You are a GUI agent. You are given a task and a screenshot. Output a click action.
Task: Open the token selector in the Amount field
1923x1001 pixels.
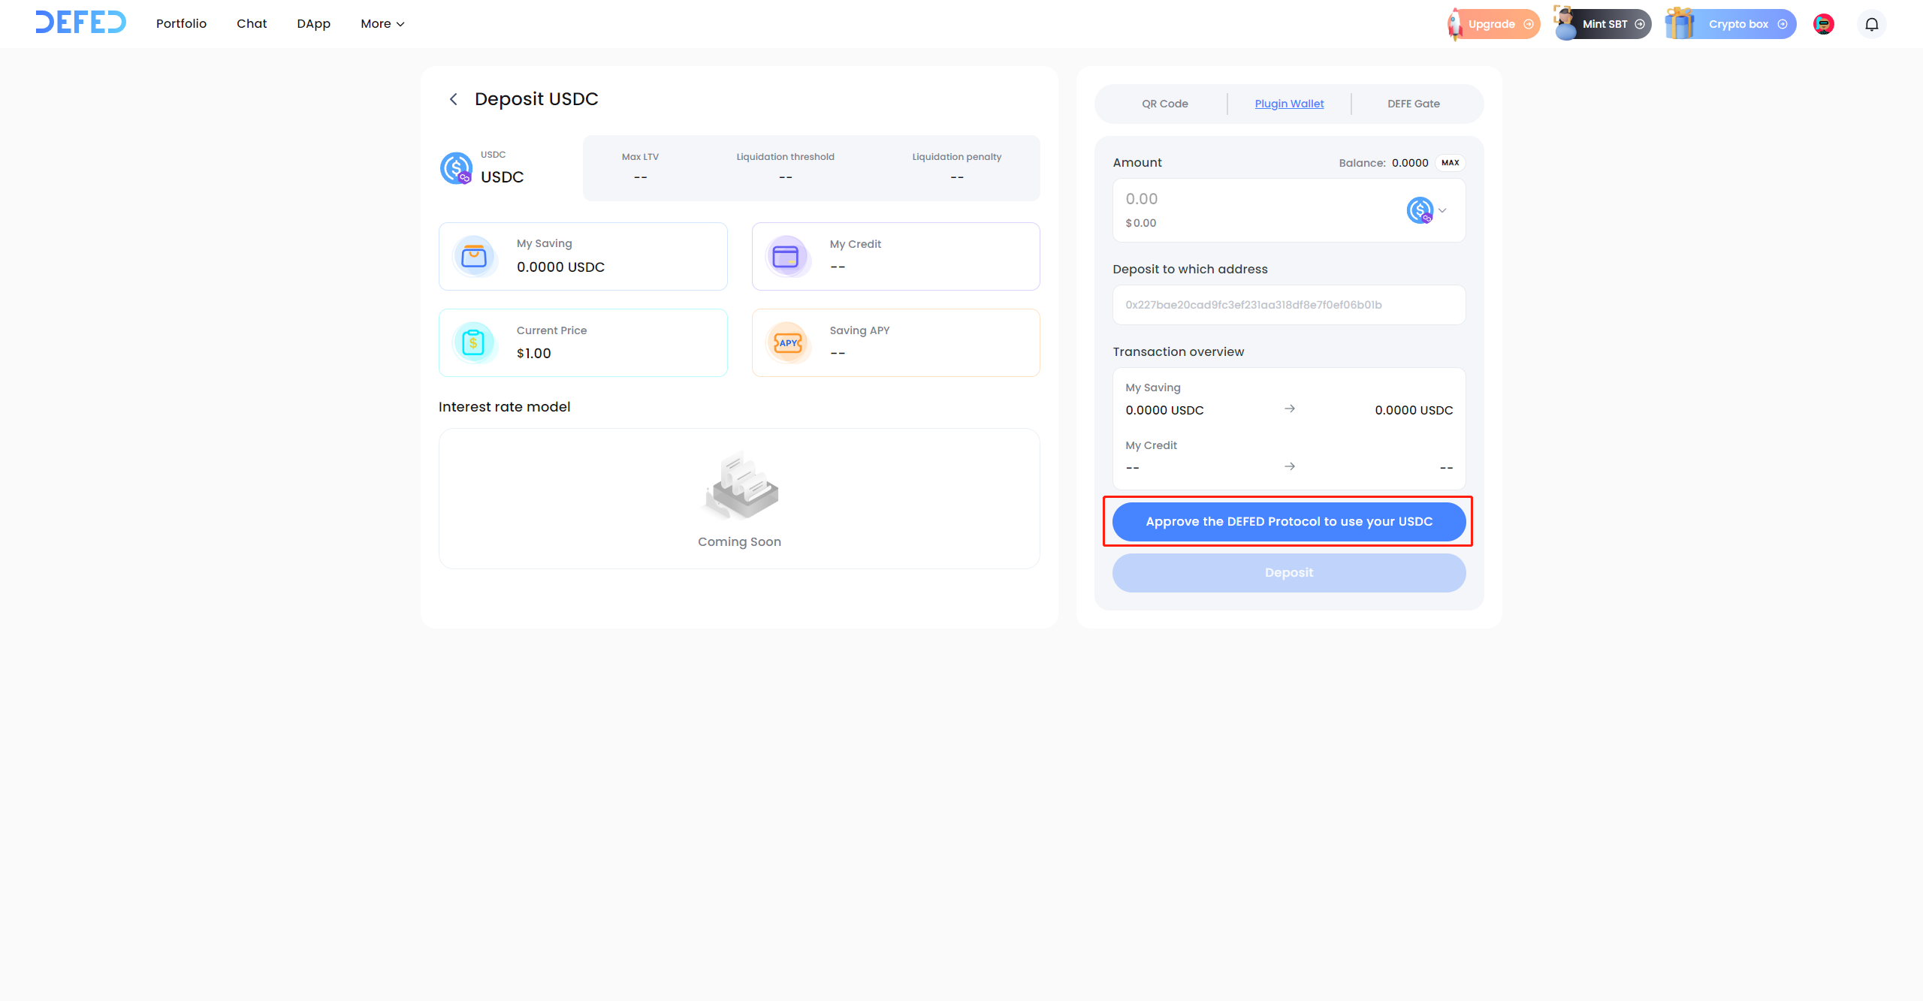click(x=1426, y=210)
